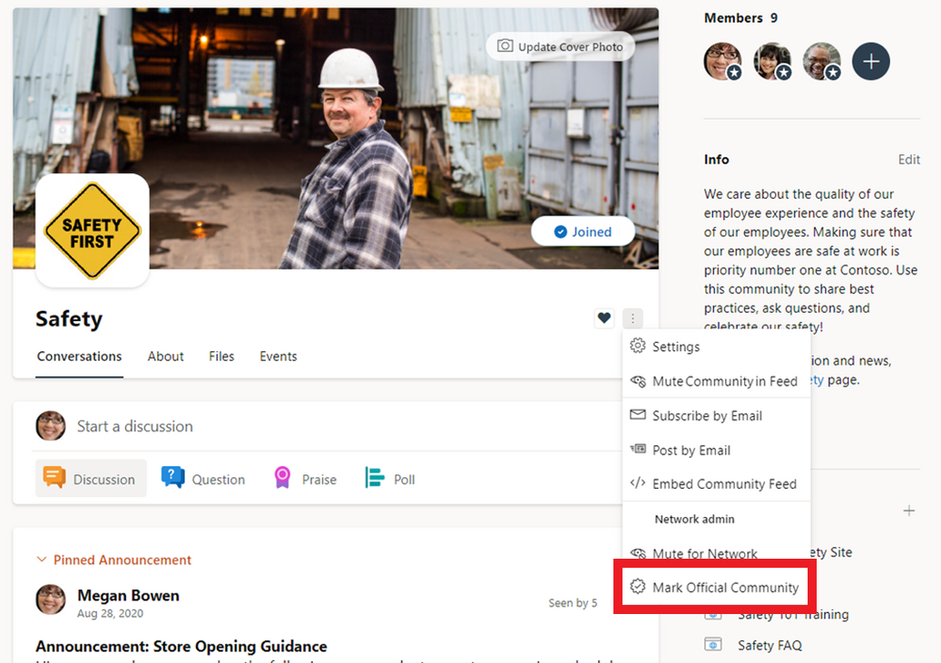The image size is (941, 663).
Task: Click the plus icon to add members
Action: point(870,62)
